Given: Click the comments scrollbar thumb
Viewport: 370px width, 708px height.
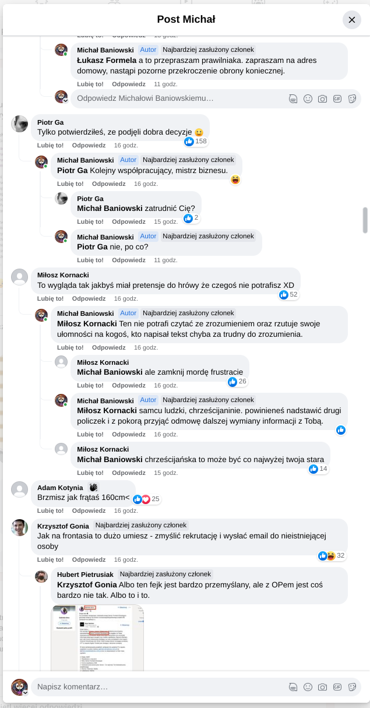Looking at the screenshot, I should click(x=365, y=220).
